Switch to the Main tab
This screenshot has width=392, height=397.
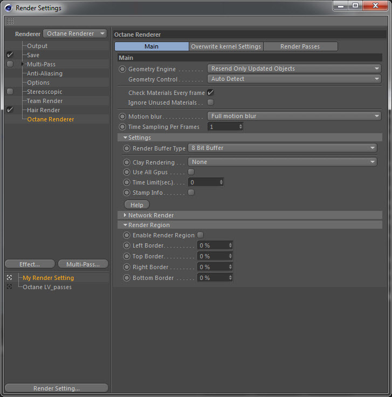click(x=152, y=46)
